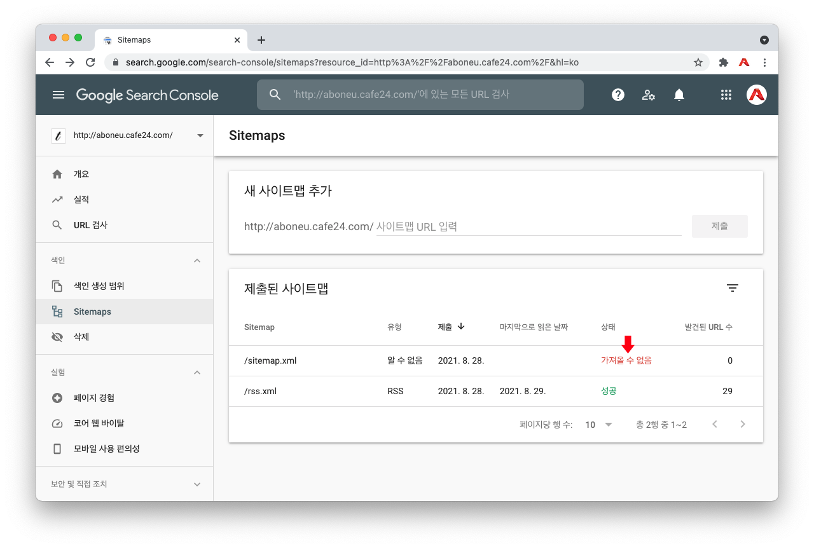The width and height of the screenshot is (814, 548).
Task: Change rows per page dropdown
Action: pyautogui.click(x=598, y=425)
